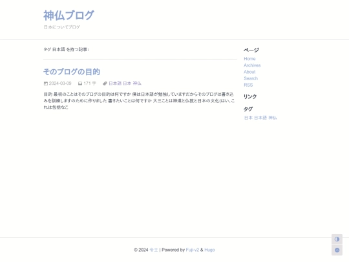This screenshot has width=349, height=262.
Task: Click the calendar icon beside post date
Action: [46, 83]
